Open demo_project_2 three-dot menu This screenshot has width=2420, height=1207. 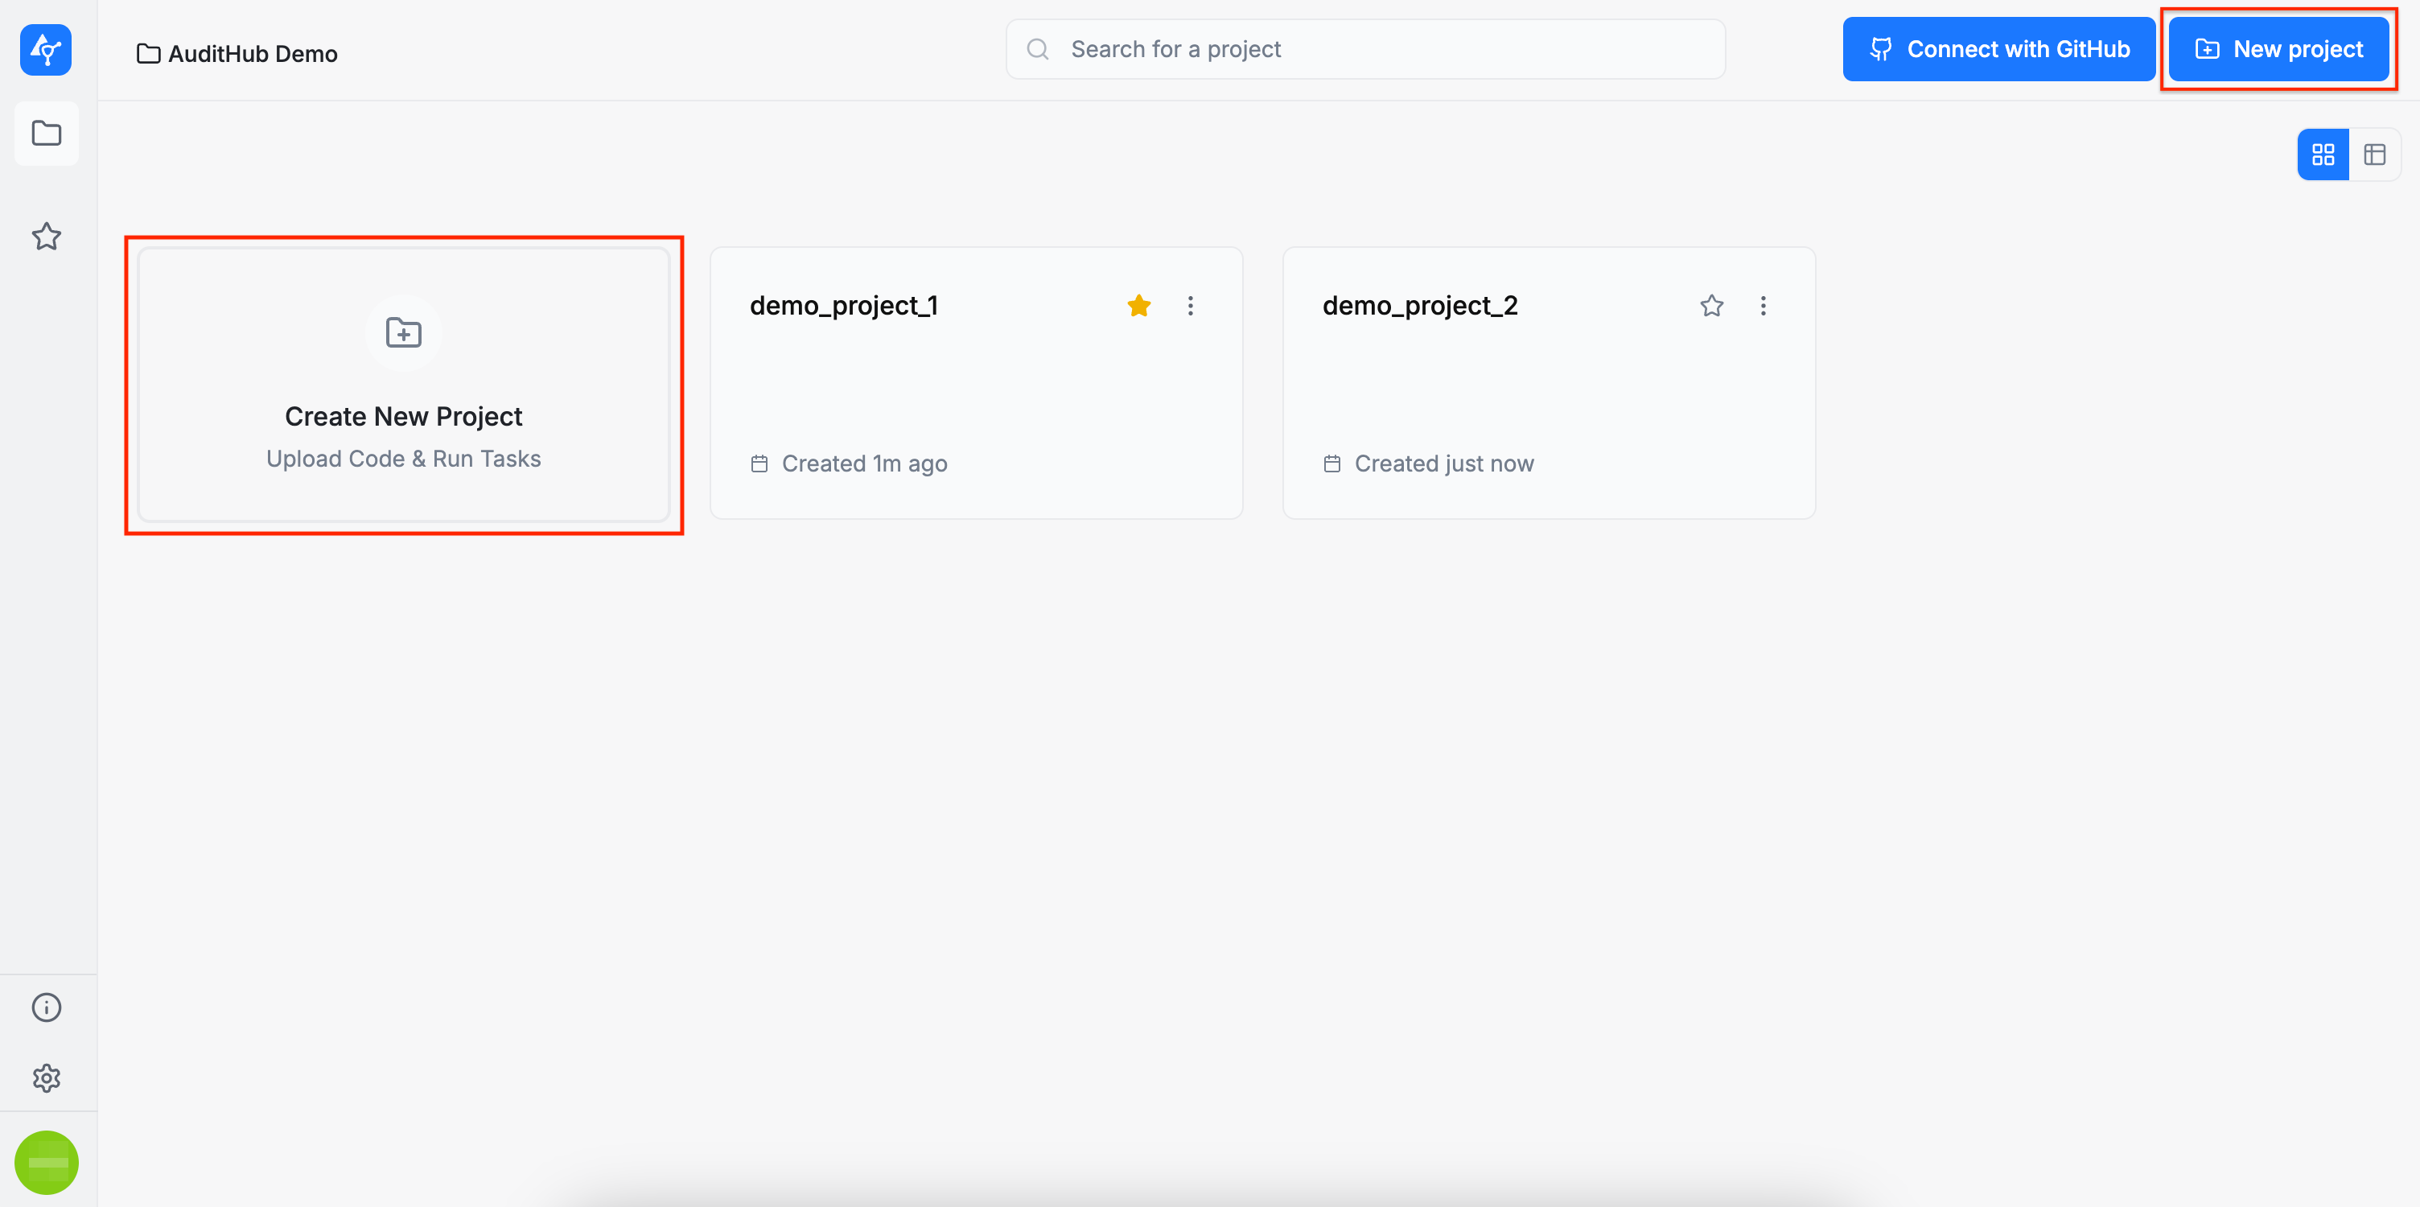tap(1763, 305)
